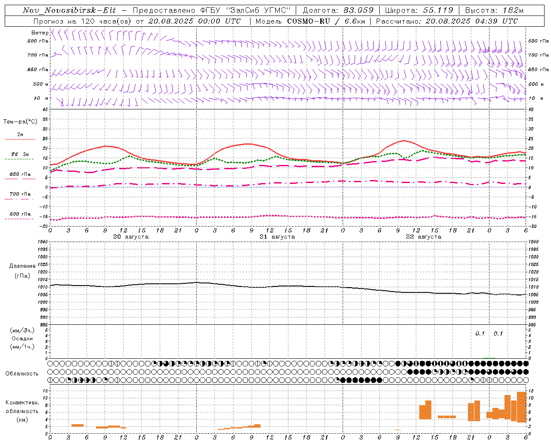The height and width of the screenshot is (441, 551).
Task: Click the right-side 700 гПа wind level label
Action: 539,55
